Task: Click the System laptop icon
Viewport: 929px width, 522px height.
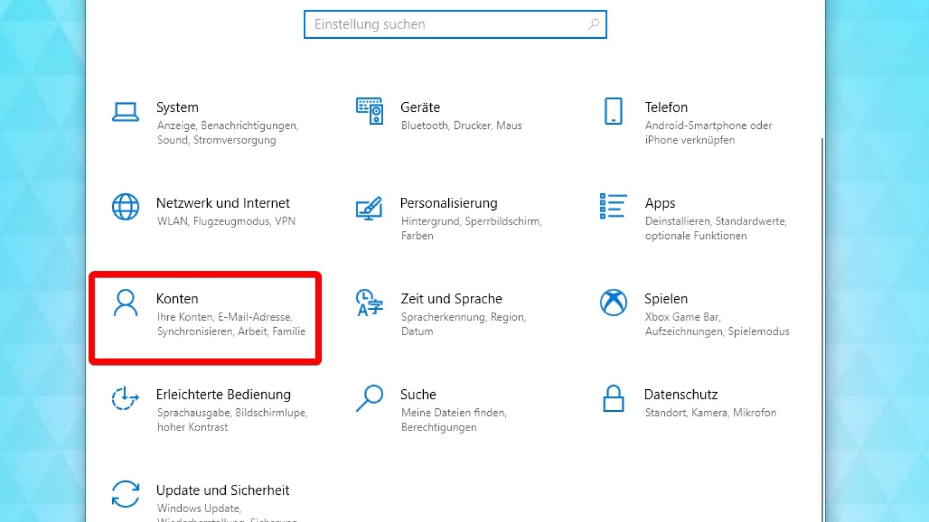Action: (x=125, y=111)
